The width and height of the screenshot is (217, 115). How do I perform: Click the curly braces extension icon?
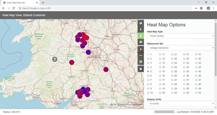click(x=196, y=8)
